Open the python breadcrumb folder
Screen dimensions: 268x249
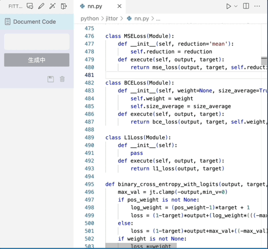tap(90, 19)
